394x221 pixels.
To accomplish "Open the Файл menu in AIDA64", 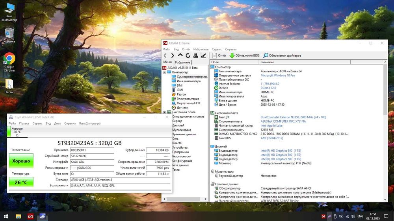I will click(x=166, y=50).
